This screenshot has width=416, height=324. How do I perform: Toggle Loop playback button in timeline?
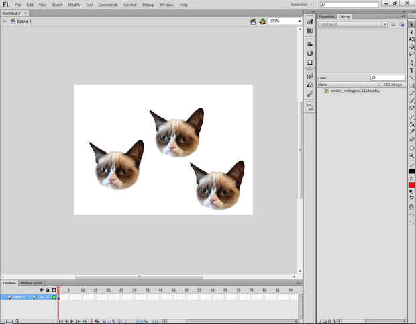[x=97, y=321]
